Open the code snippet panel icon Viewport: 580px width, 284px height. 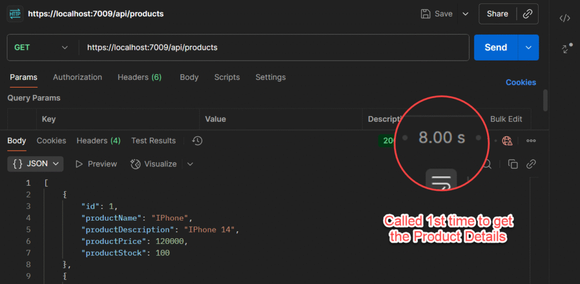(565, 19)
